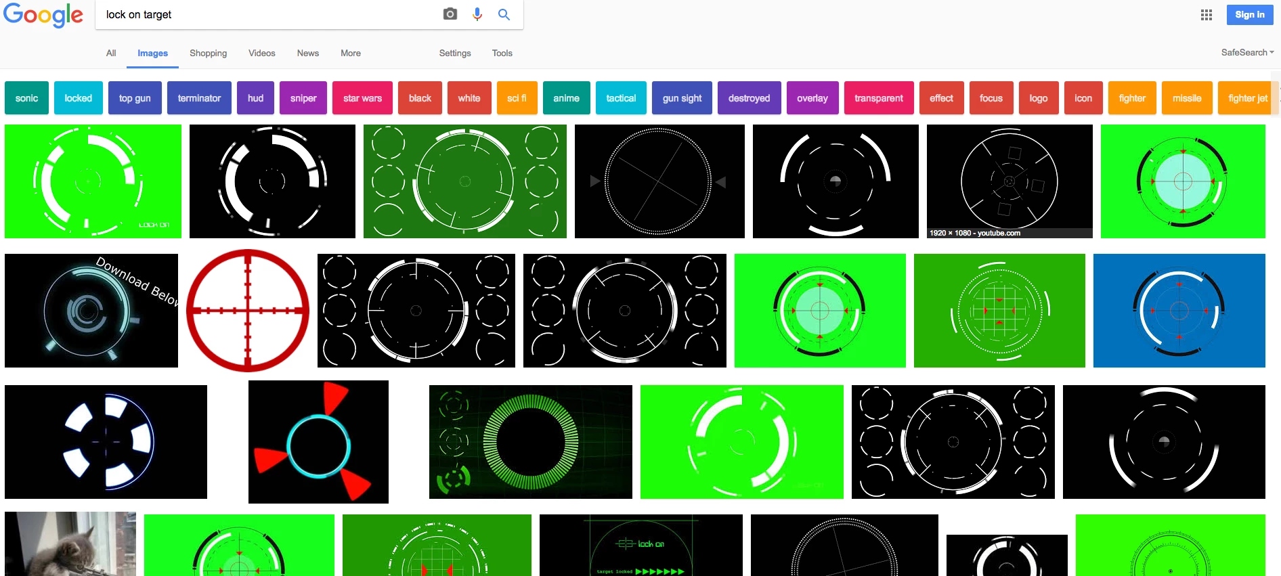
Task: Apply the 'black' color filter chip
Action: click(420, 98)
